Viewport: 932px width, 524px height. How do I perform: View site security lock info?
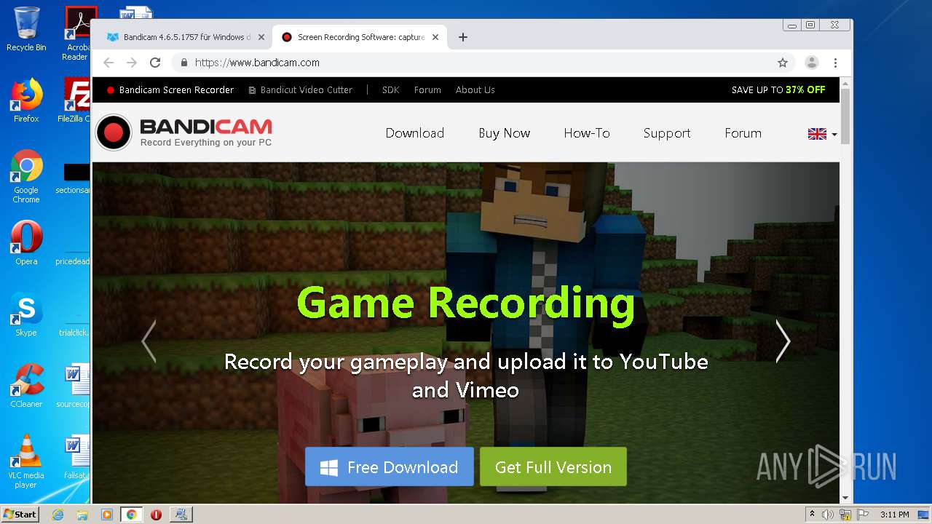point(184,63)
